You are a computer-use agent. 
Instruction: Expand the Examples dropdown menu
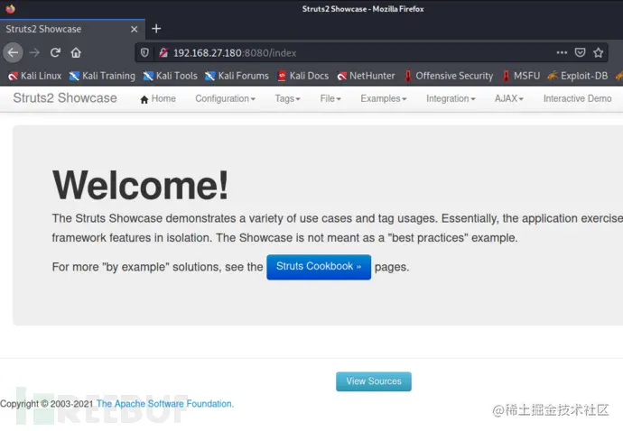tap(384, 99)
